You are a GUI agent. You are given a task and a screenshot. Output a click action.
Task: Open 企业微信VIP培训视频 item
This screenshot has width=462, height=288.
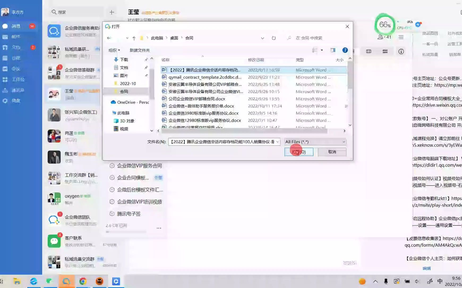[136, 202]
